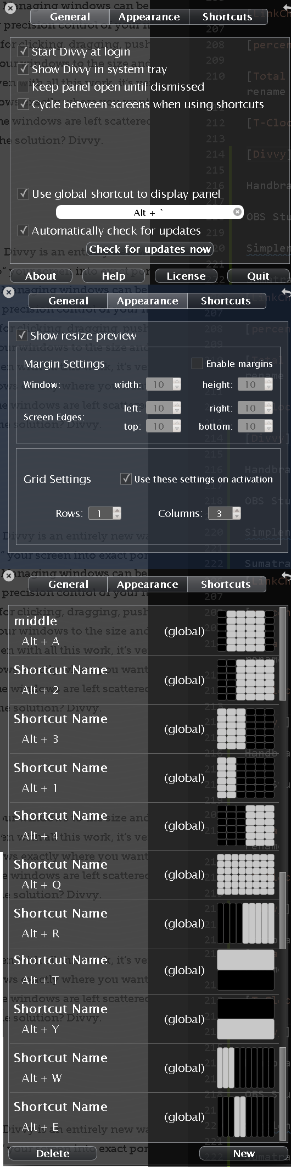This screenshot has width=291, height=1167.
Task: Click the grid preview for the Alt + A shortcut
Action: [x=245, y=631]
